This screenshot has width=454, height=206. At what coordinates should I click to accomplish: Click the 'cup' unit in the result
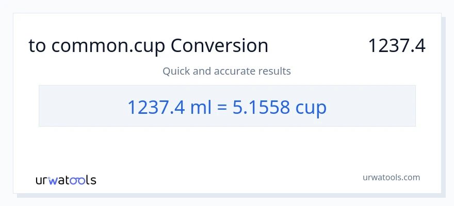click(311, 108)
